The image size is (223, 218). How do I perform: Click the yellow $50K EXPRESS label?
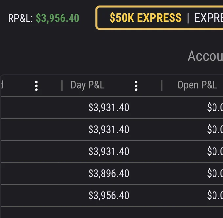point(146,18)
